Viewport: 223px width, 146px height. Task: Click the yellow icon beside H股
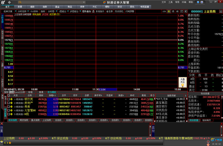[11, 114]
